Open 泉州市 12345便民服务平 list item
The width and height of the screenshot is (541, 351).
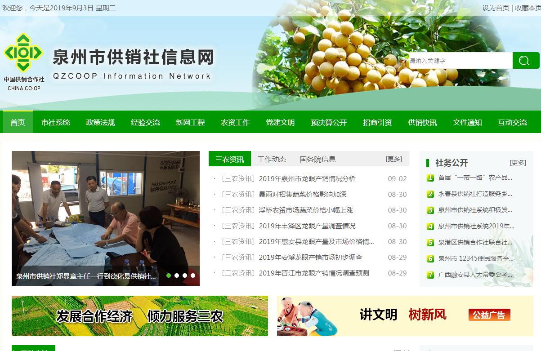[476, 258]
